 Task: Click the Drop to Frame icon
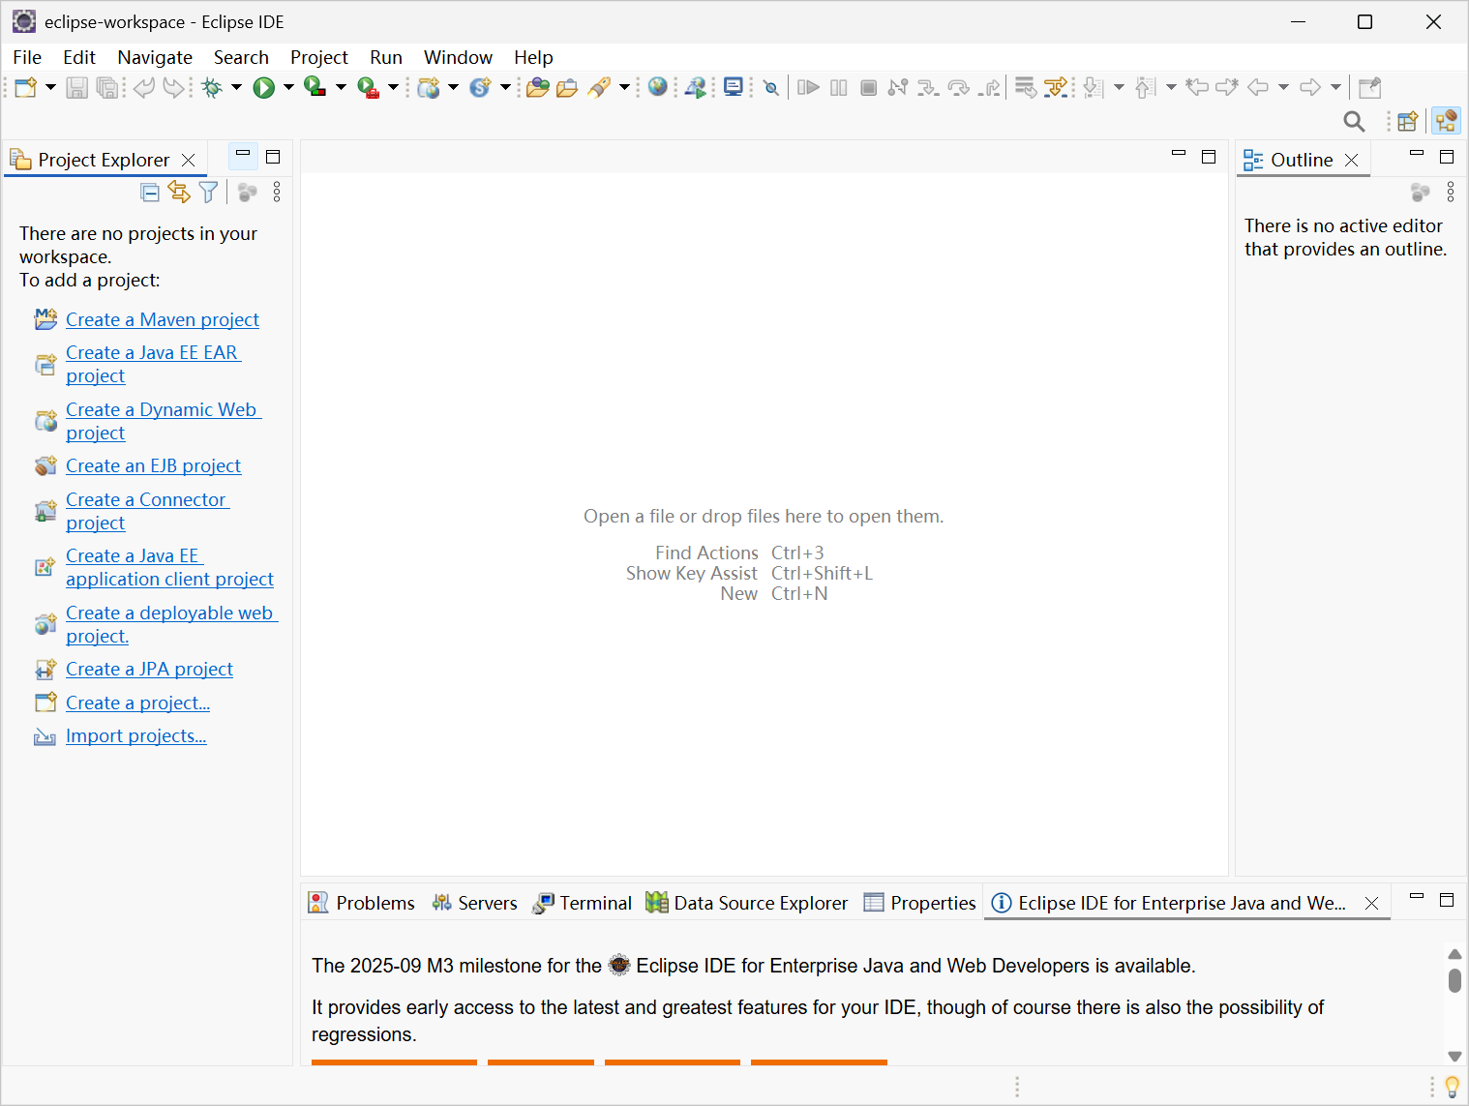(1026, 88)
